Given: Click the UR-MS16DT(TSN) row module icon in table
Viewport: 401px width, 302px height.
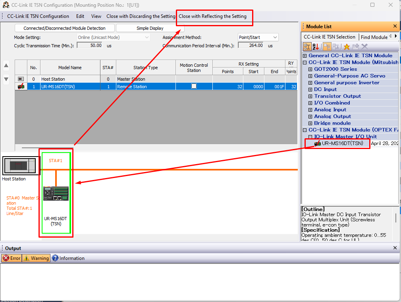Looking at the screenshot, I should click(x=21, y=87).
